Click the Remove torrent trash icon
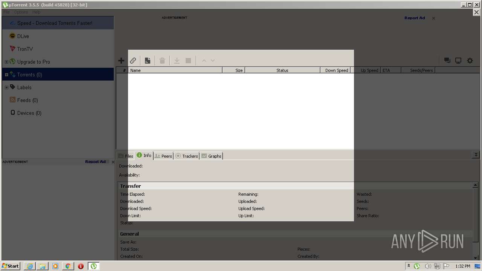This screenshot has width=482, height=271. [x=162, y=61]
